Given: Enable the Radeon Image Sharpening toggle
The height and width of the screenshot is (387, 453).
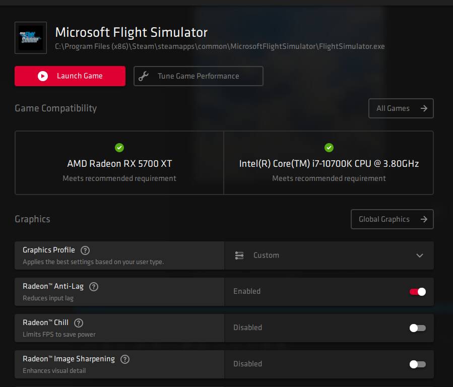Looking at the screenshot, I should 417,364.
